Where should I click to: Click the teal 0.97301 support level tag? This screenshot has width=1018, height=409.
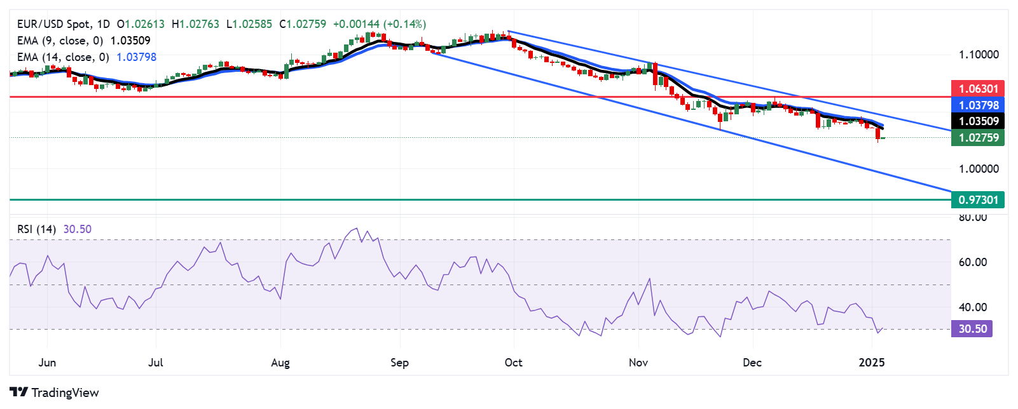[978, 199]
